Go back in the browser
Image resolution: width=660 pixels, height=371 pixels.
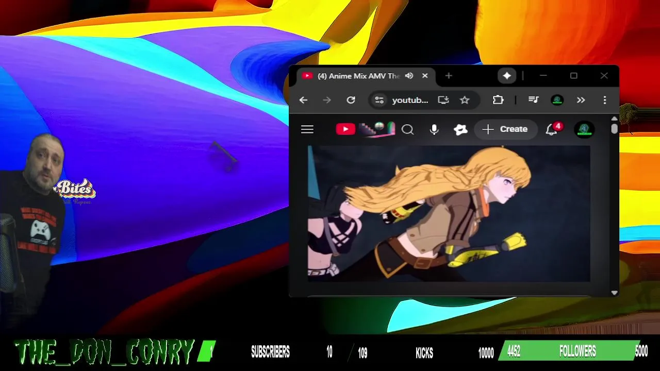pyautogui.click(x=303, y=100)
